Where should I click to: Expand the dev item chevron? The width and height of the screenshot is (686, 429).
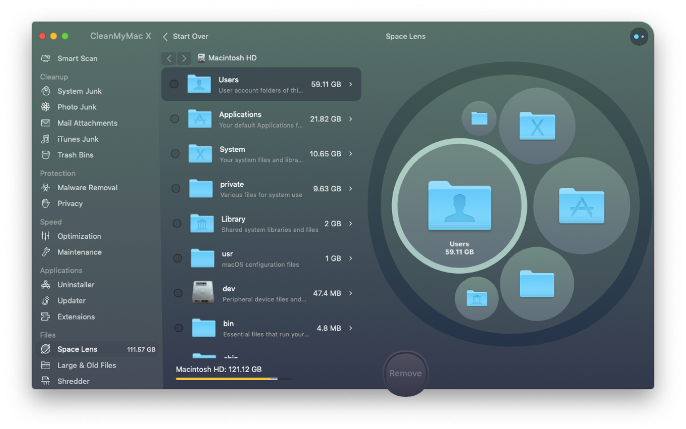[350, 293]
